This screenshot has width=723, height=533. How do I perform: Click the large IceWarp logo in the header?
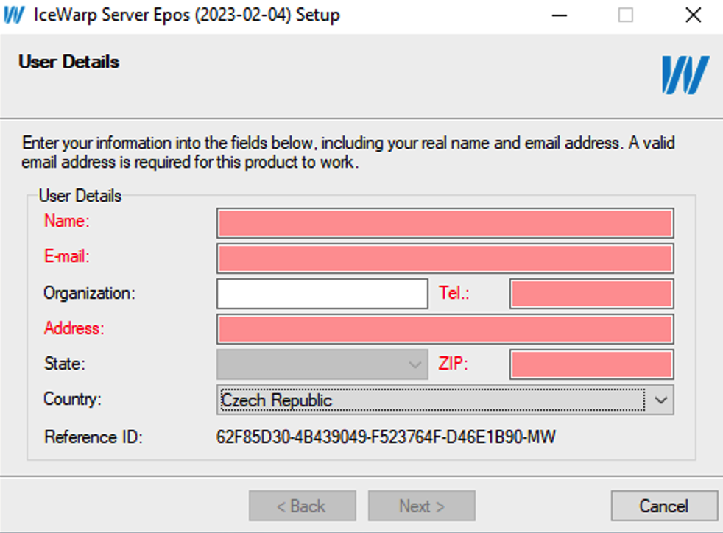(x=685, y=75)
